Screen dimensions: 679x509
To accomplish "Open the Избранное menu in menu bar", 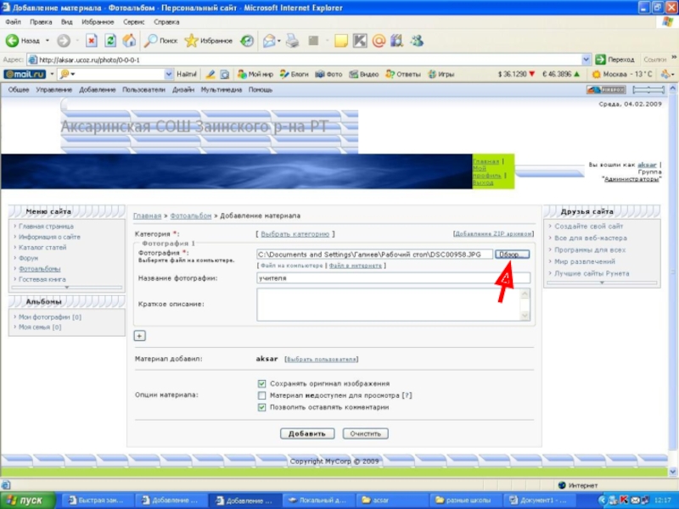I will click(x=98, y=22).
